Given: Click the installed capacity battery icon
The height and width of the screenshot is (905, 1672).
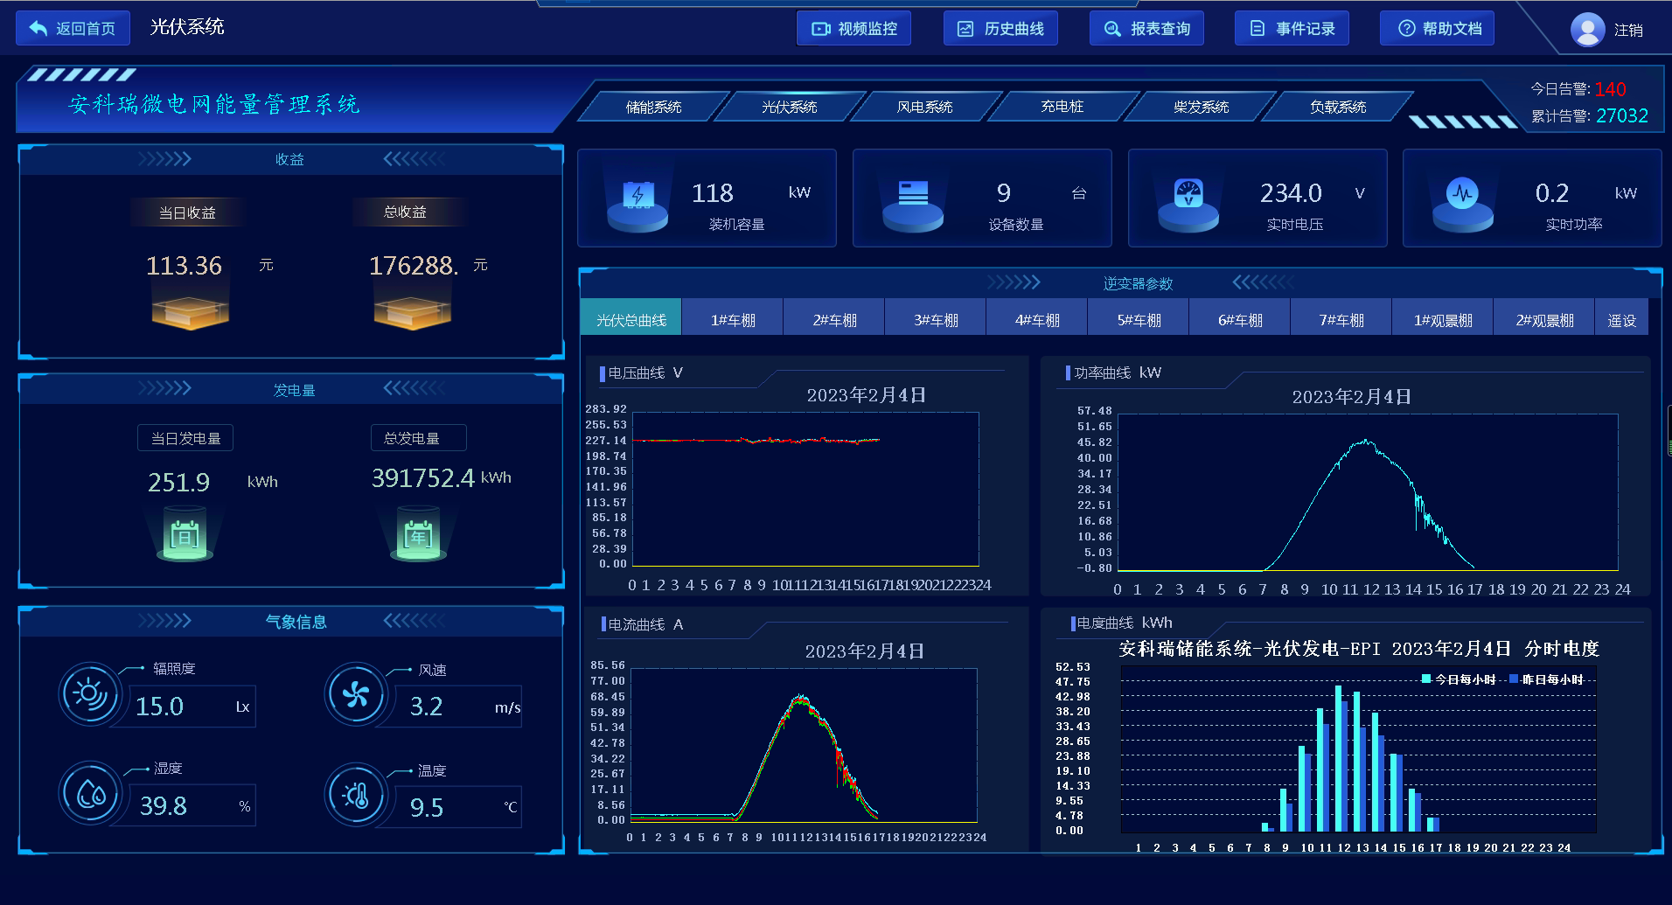Looking at the screenshot, I should point(637,194).
